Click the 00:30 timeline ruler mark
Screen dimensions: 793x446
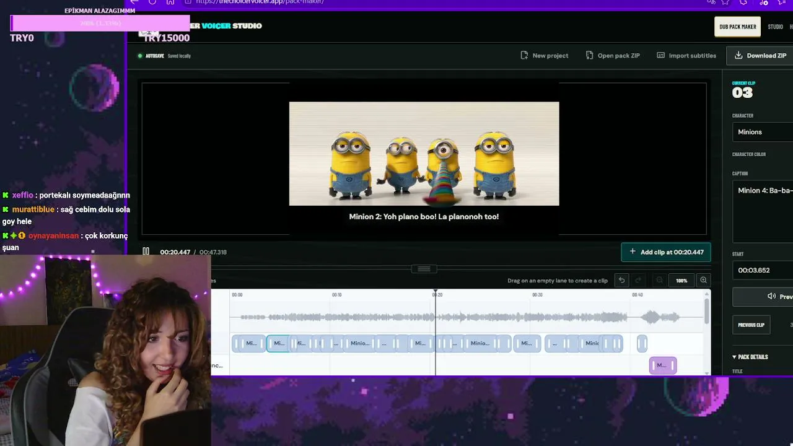point(537,295)
